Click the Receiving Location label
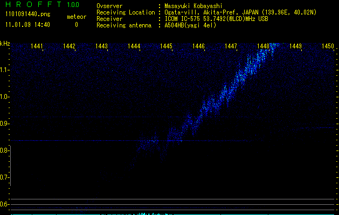The width and height of the screenshot is (339, 215). (x=126, y=12)
